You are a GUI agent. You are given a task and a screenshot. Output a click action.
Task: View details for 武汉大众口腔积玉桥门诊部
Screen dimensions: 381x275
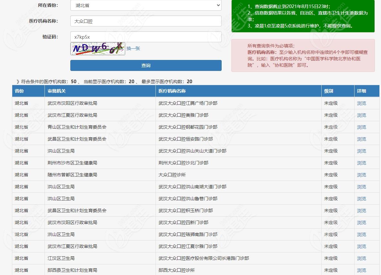tap(361, 211)
